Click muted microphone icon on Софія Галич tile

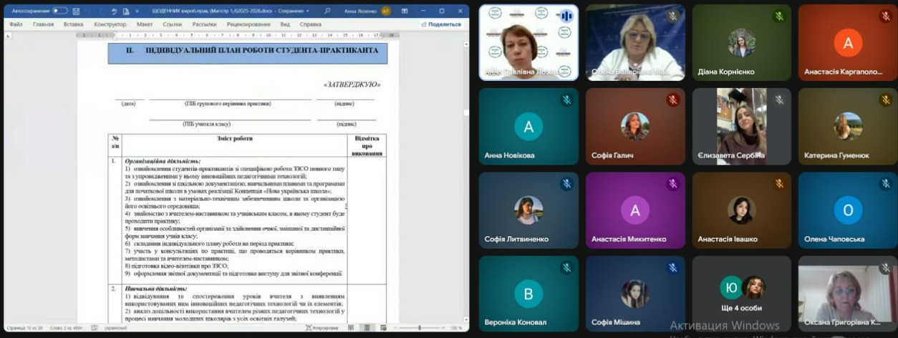click(672, 100)
